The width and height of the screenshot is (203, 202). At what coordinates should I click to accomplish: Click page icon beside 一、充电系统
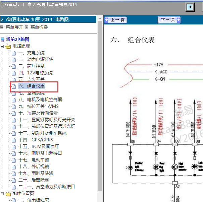[x=14, y=53]
